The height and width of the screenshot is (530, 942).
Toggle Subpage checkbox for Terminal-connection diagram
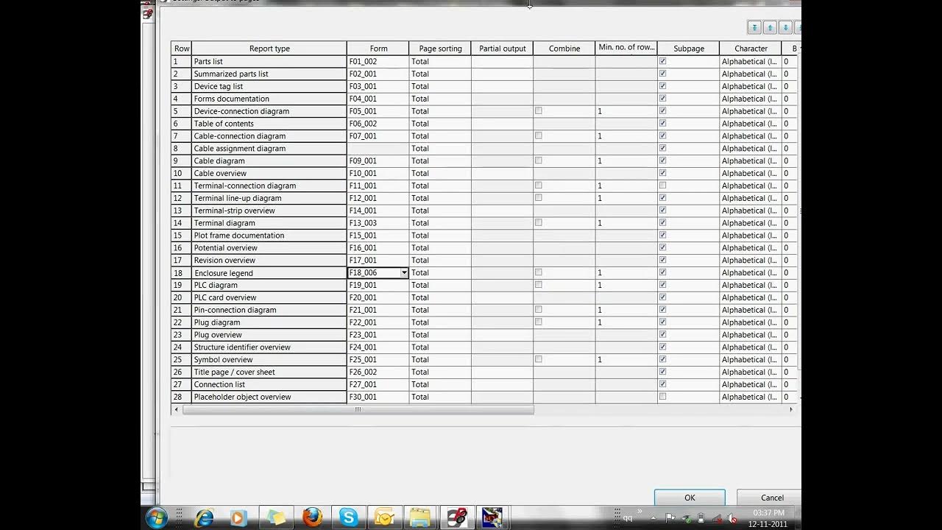(x=662, y=185)
